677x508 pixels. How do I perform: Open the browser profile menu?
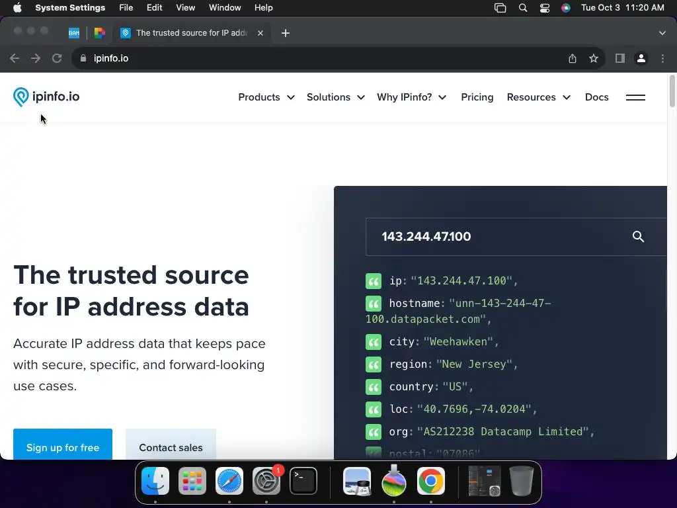[641, 58]
